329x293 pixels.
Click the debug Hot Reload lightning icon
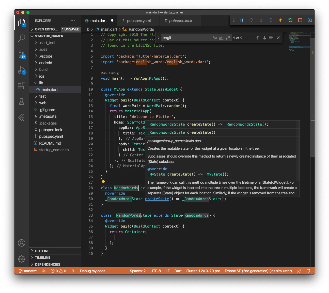[280, 20]
